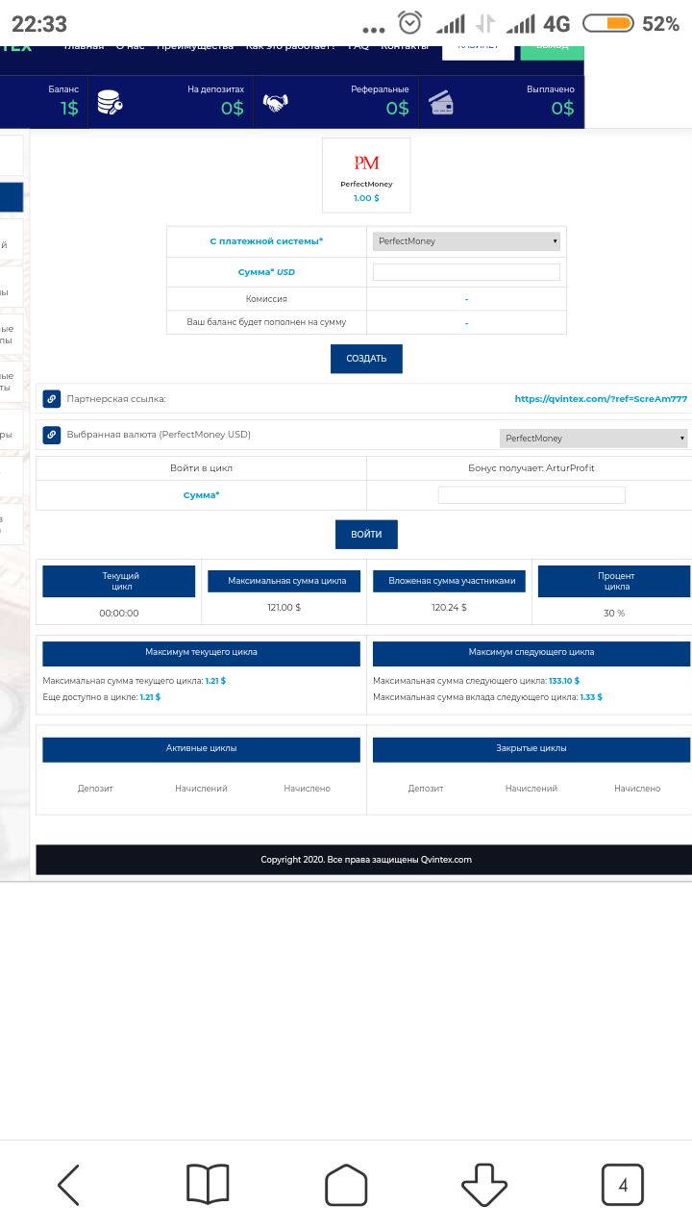The width and height of the screenshot is (692, 1231).
Task: Click the Комиссия row label
Action: click(x=266, y=299)
